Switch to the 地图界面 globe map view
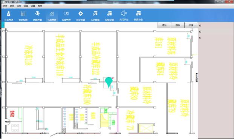Screen dimensions: 234x139 coord(37,15)
